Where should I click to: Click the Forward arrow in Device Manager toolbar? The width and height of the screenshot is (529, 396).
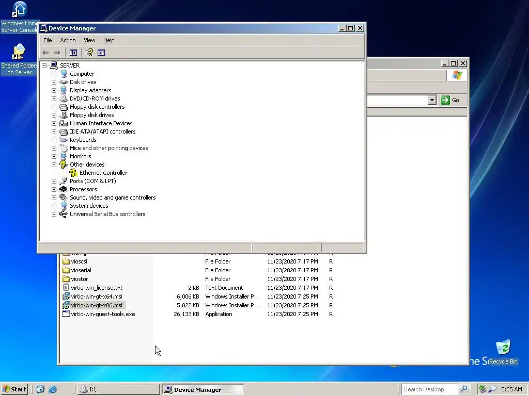point(57,53)
